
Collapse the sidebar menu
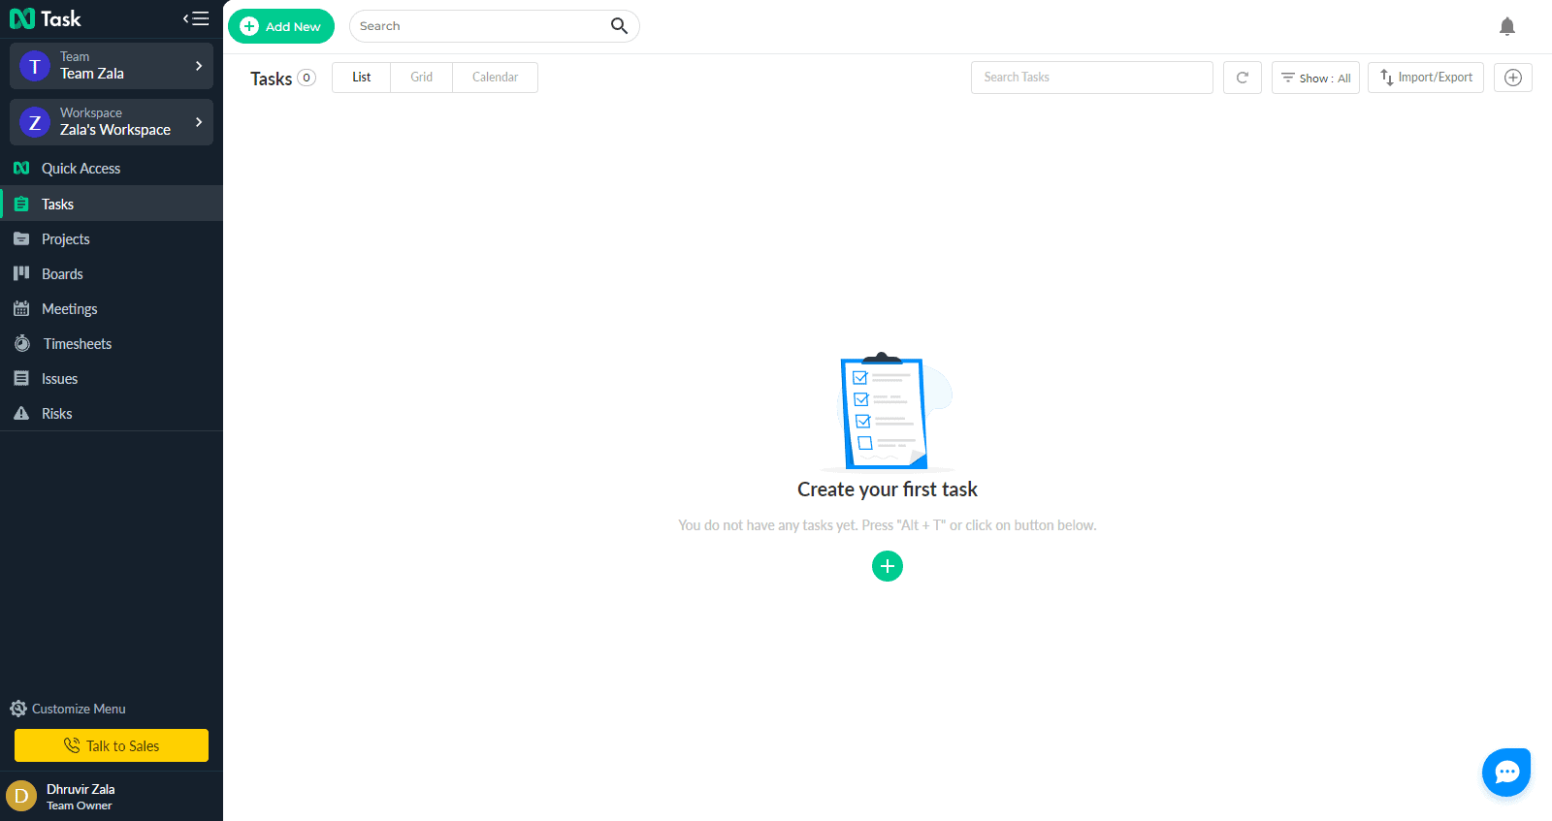click(x=196, y=18)
